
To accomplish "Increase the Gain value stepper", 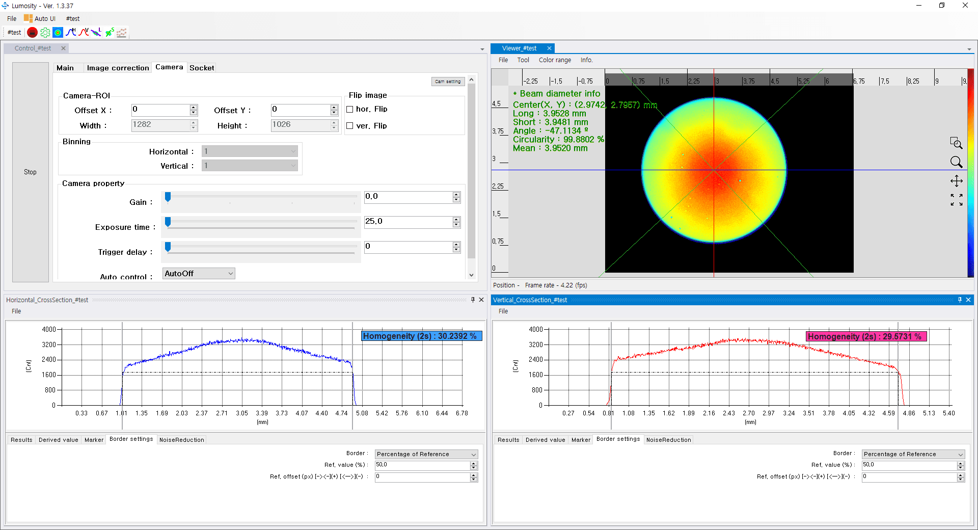I will pyautogui.click(x=456, y=194).
